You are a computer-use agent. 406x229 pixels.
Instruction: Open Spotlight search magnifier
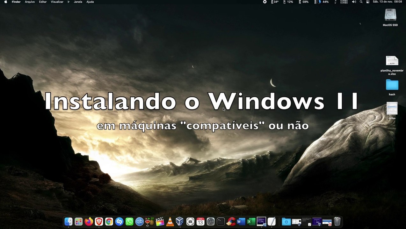click(361, 2)
